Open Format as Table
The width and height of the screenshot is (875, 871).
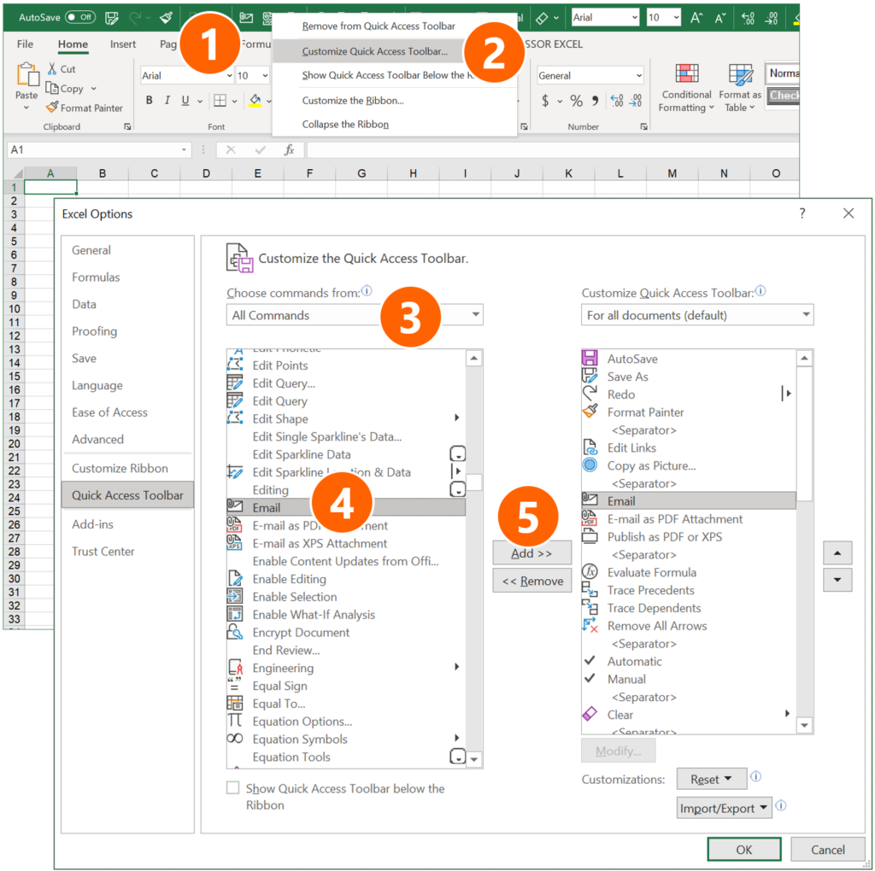[740, 87]
